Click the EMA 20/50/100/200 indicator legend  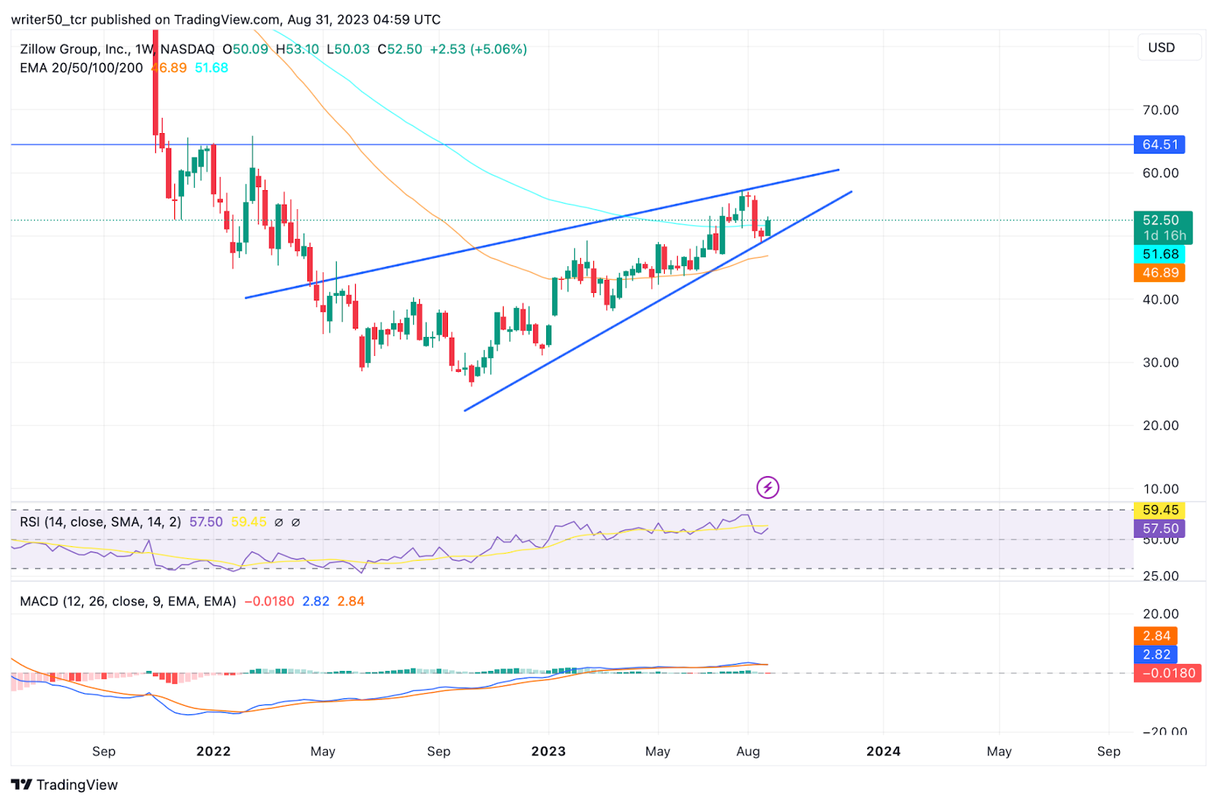click(x=81, y=68)
